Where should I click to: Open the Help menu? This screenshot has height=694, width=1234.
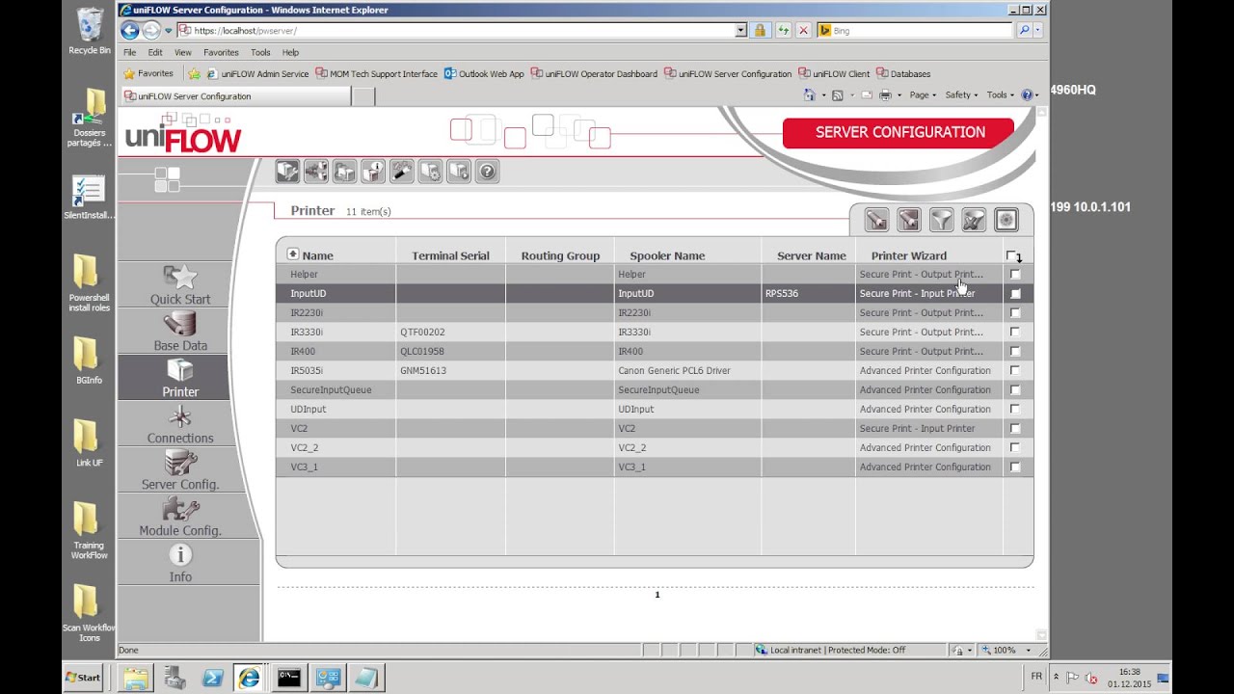pyautogui.click(x=290, y=52)
